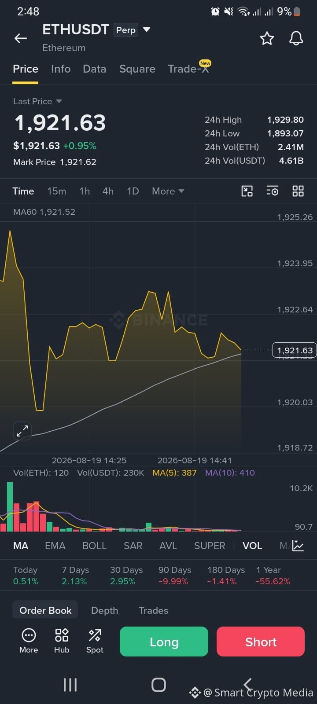Open the Square tab
This screenshot has width=317, height=704.
pos(137,69)
